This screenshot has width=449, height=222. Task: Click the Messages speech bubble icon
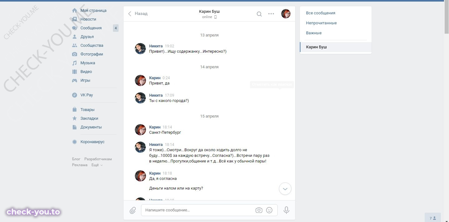pyautogui.click(x=75, y=28)
